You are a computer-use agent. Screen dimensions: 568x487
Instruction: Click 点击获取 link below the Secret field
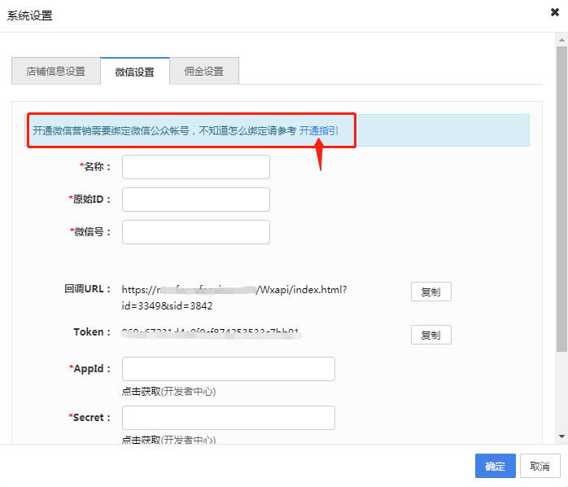coord(140,440)
